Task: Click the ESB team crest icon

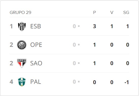Action: point(22,26)
